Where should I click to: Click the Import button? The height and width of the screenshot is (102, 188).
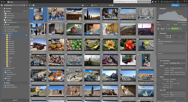coord(15,100)
